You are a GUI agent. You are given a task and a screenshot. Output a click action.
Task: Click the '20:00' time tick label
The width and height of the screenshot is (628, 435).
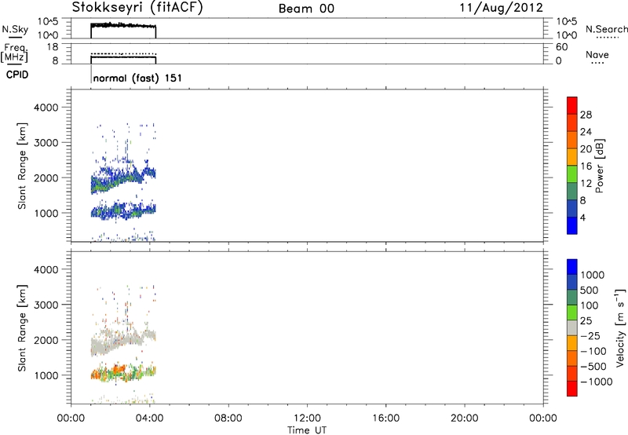point(464,419)
